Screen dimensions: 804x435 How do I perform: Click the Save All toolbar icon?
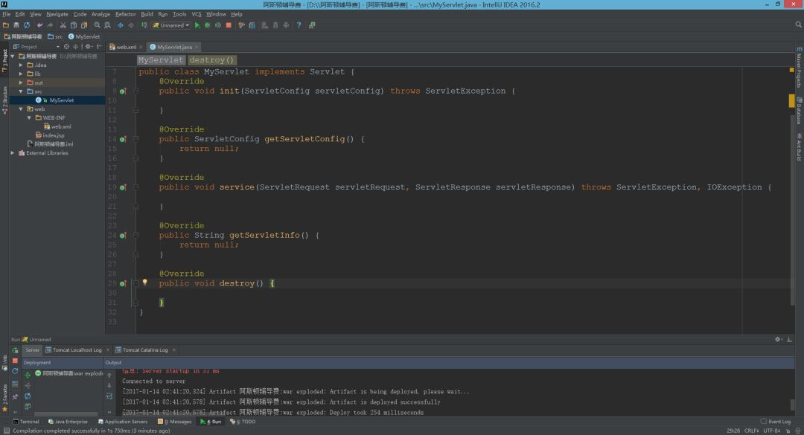[16, 25]
